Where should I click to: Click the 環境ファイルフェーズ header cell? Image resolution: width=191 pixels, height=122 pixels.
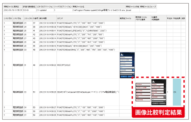148,7
